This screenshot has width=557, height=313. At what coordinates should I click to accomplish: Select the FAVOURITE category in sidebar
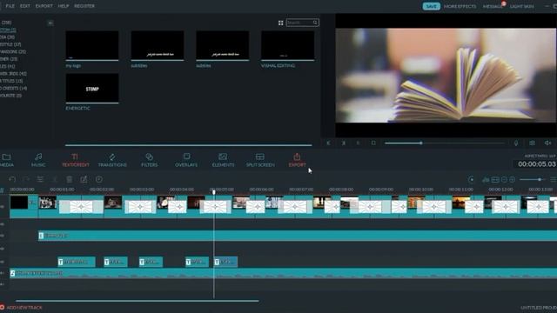pyautogui.click(x=10, y=96)
